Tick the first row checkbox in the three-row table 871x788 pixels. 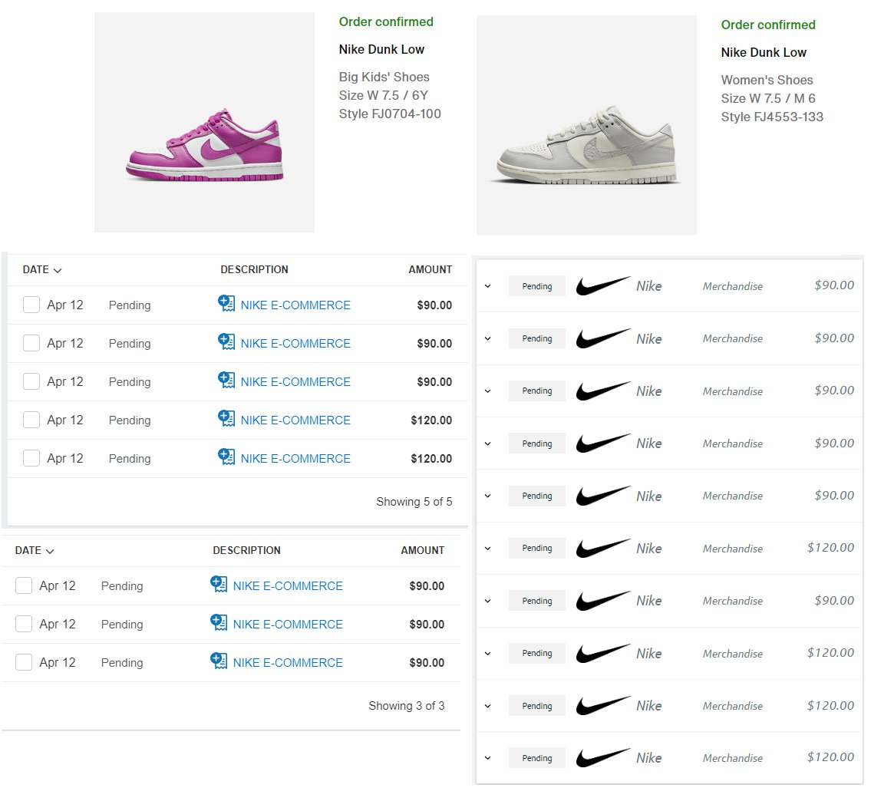pos(23,586)
